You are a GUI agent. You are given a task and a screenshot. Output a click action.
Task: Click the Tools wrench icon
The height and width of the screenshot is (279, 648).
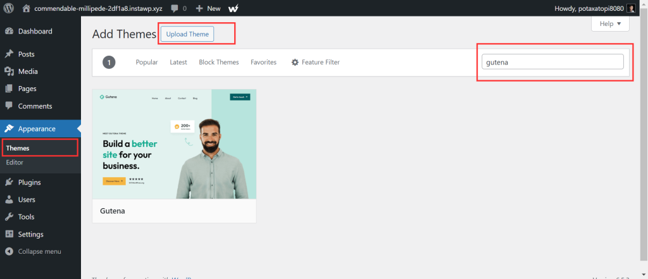[9, 217]
